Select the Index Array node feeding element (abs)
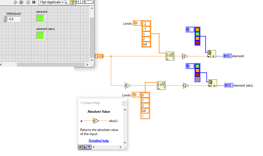The image size is (263, 156). (212, 83)
